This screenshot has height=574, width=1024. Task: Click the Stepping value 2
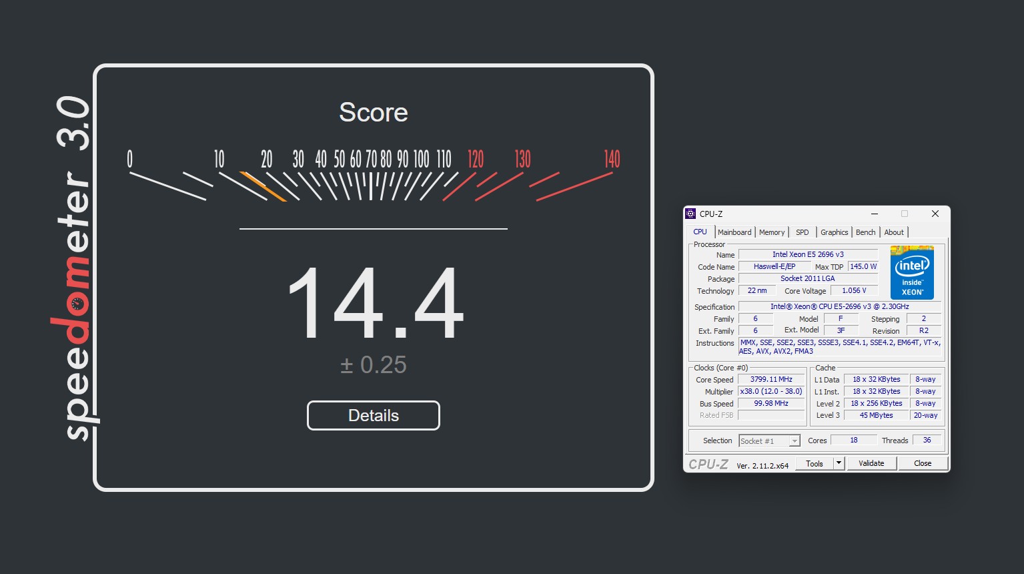[924, 318]
